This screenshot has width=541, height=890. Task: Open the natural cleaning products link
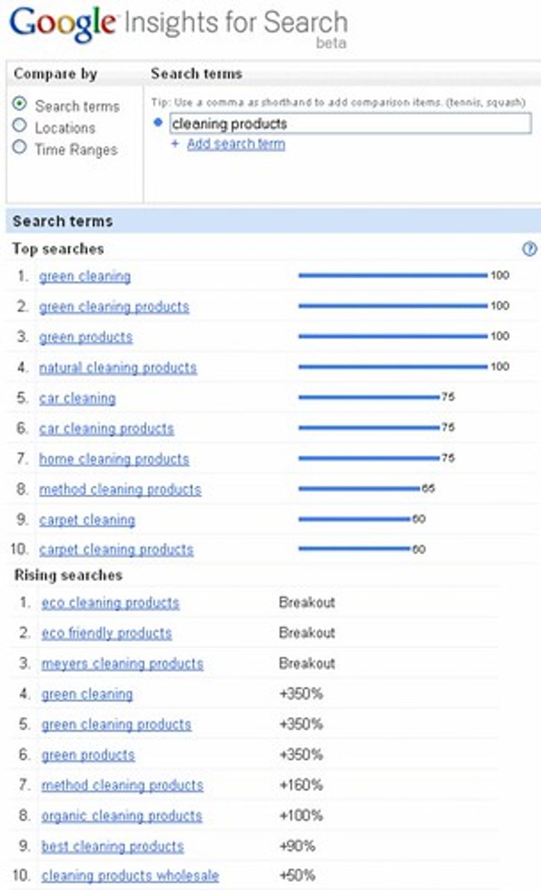(x=118, y=367)
